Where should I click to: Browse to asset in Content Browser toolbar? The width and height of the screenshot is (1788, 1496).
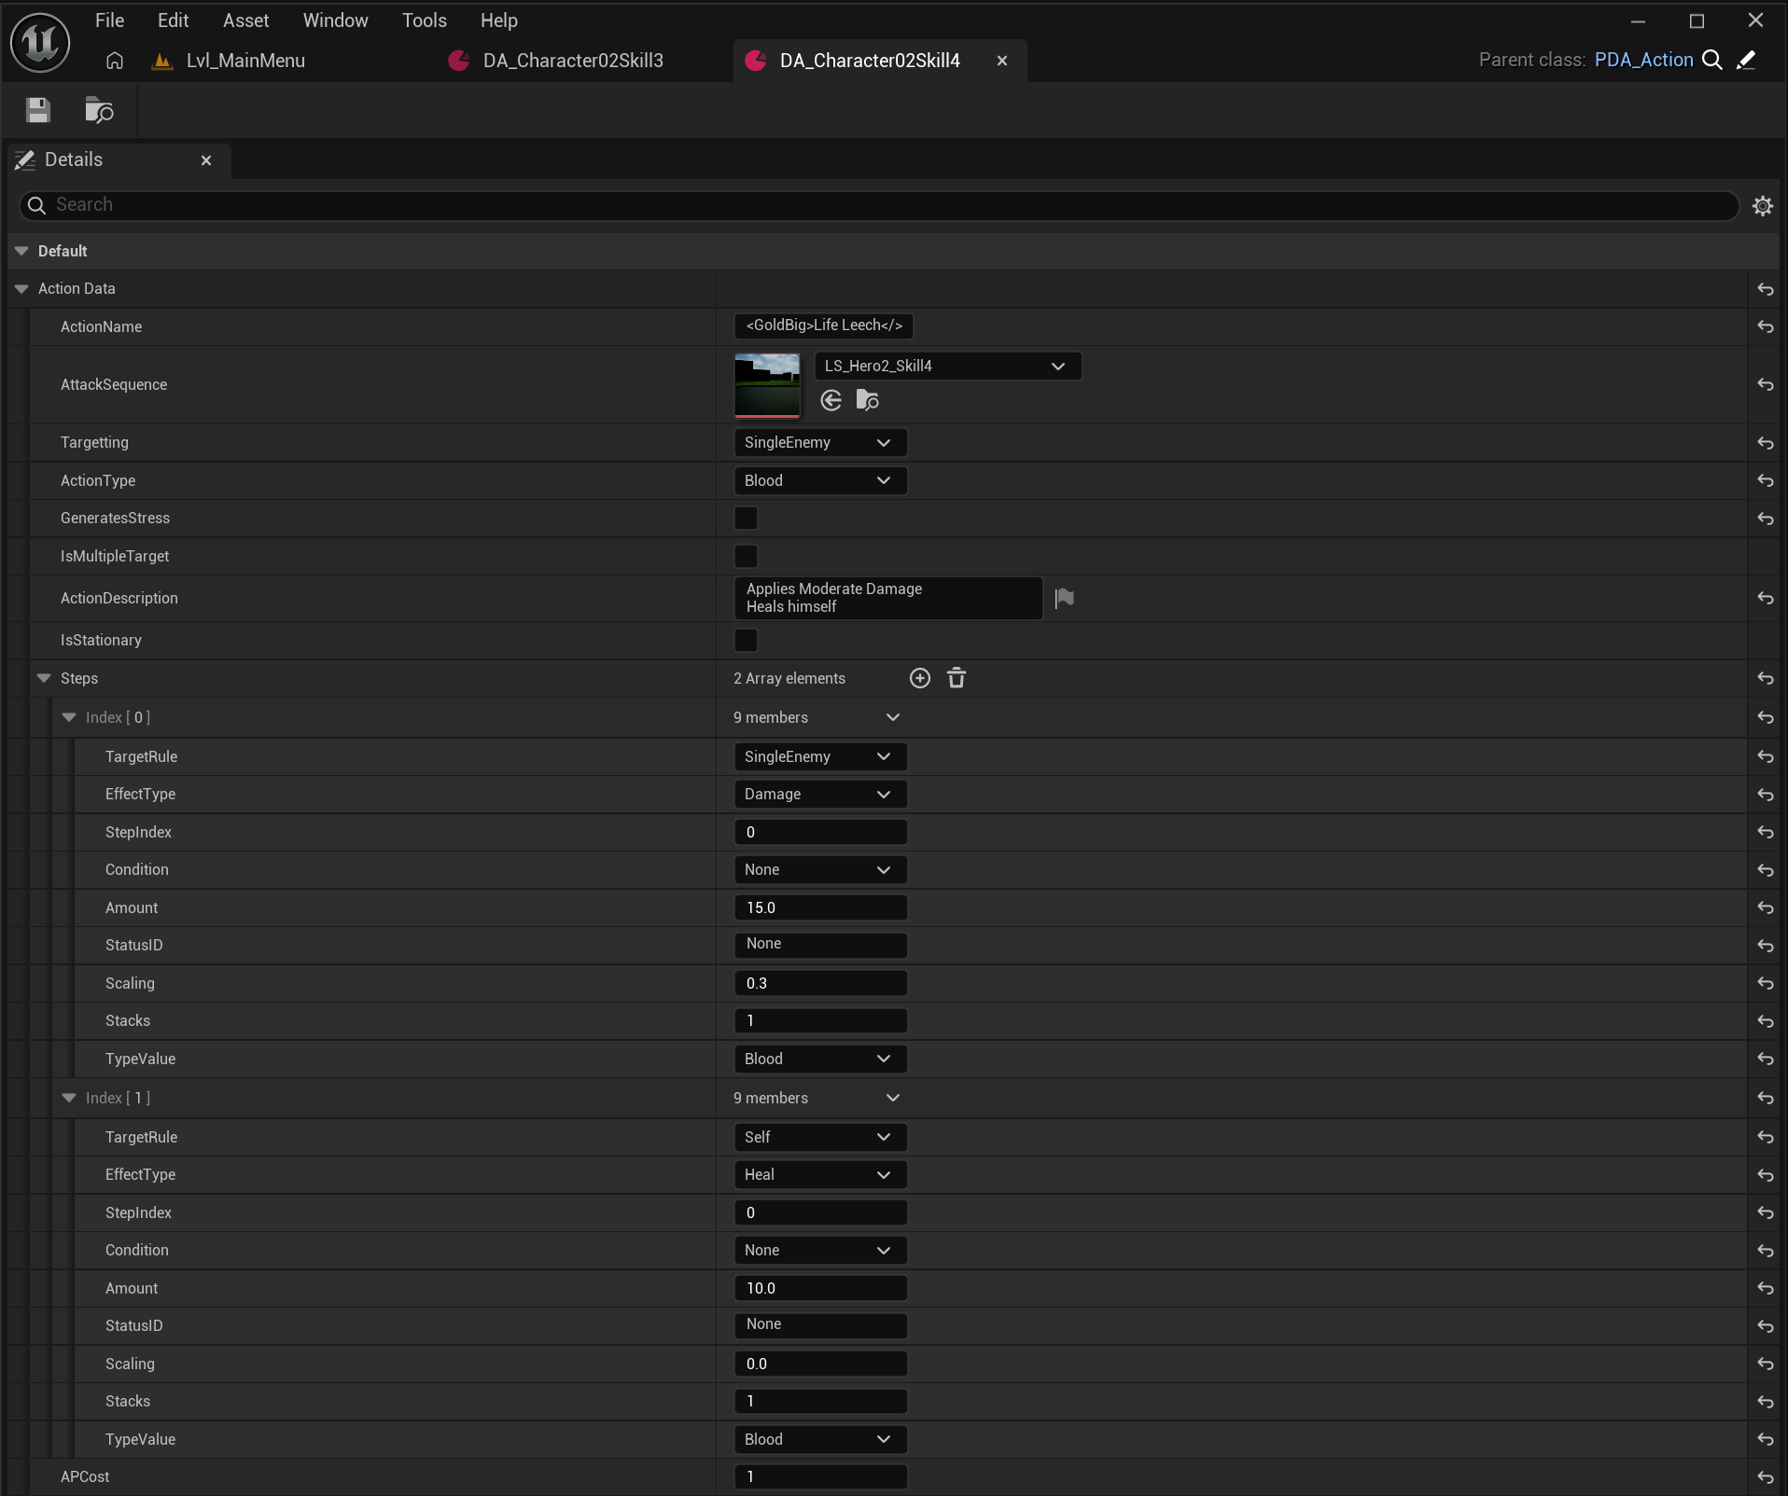(99, 110)
